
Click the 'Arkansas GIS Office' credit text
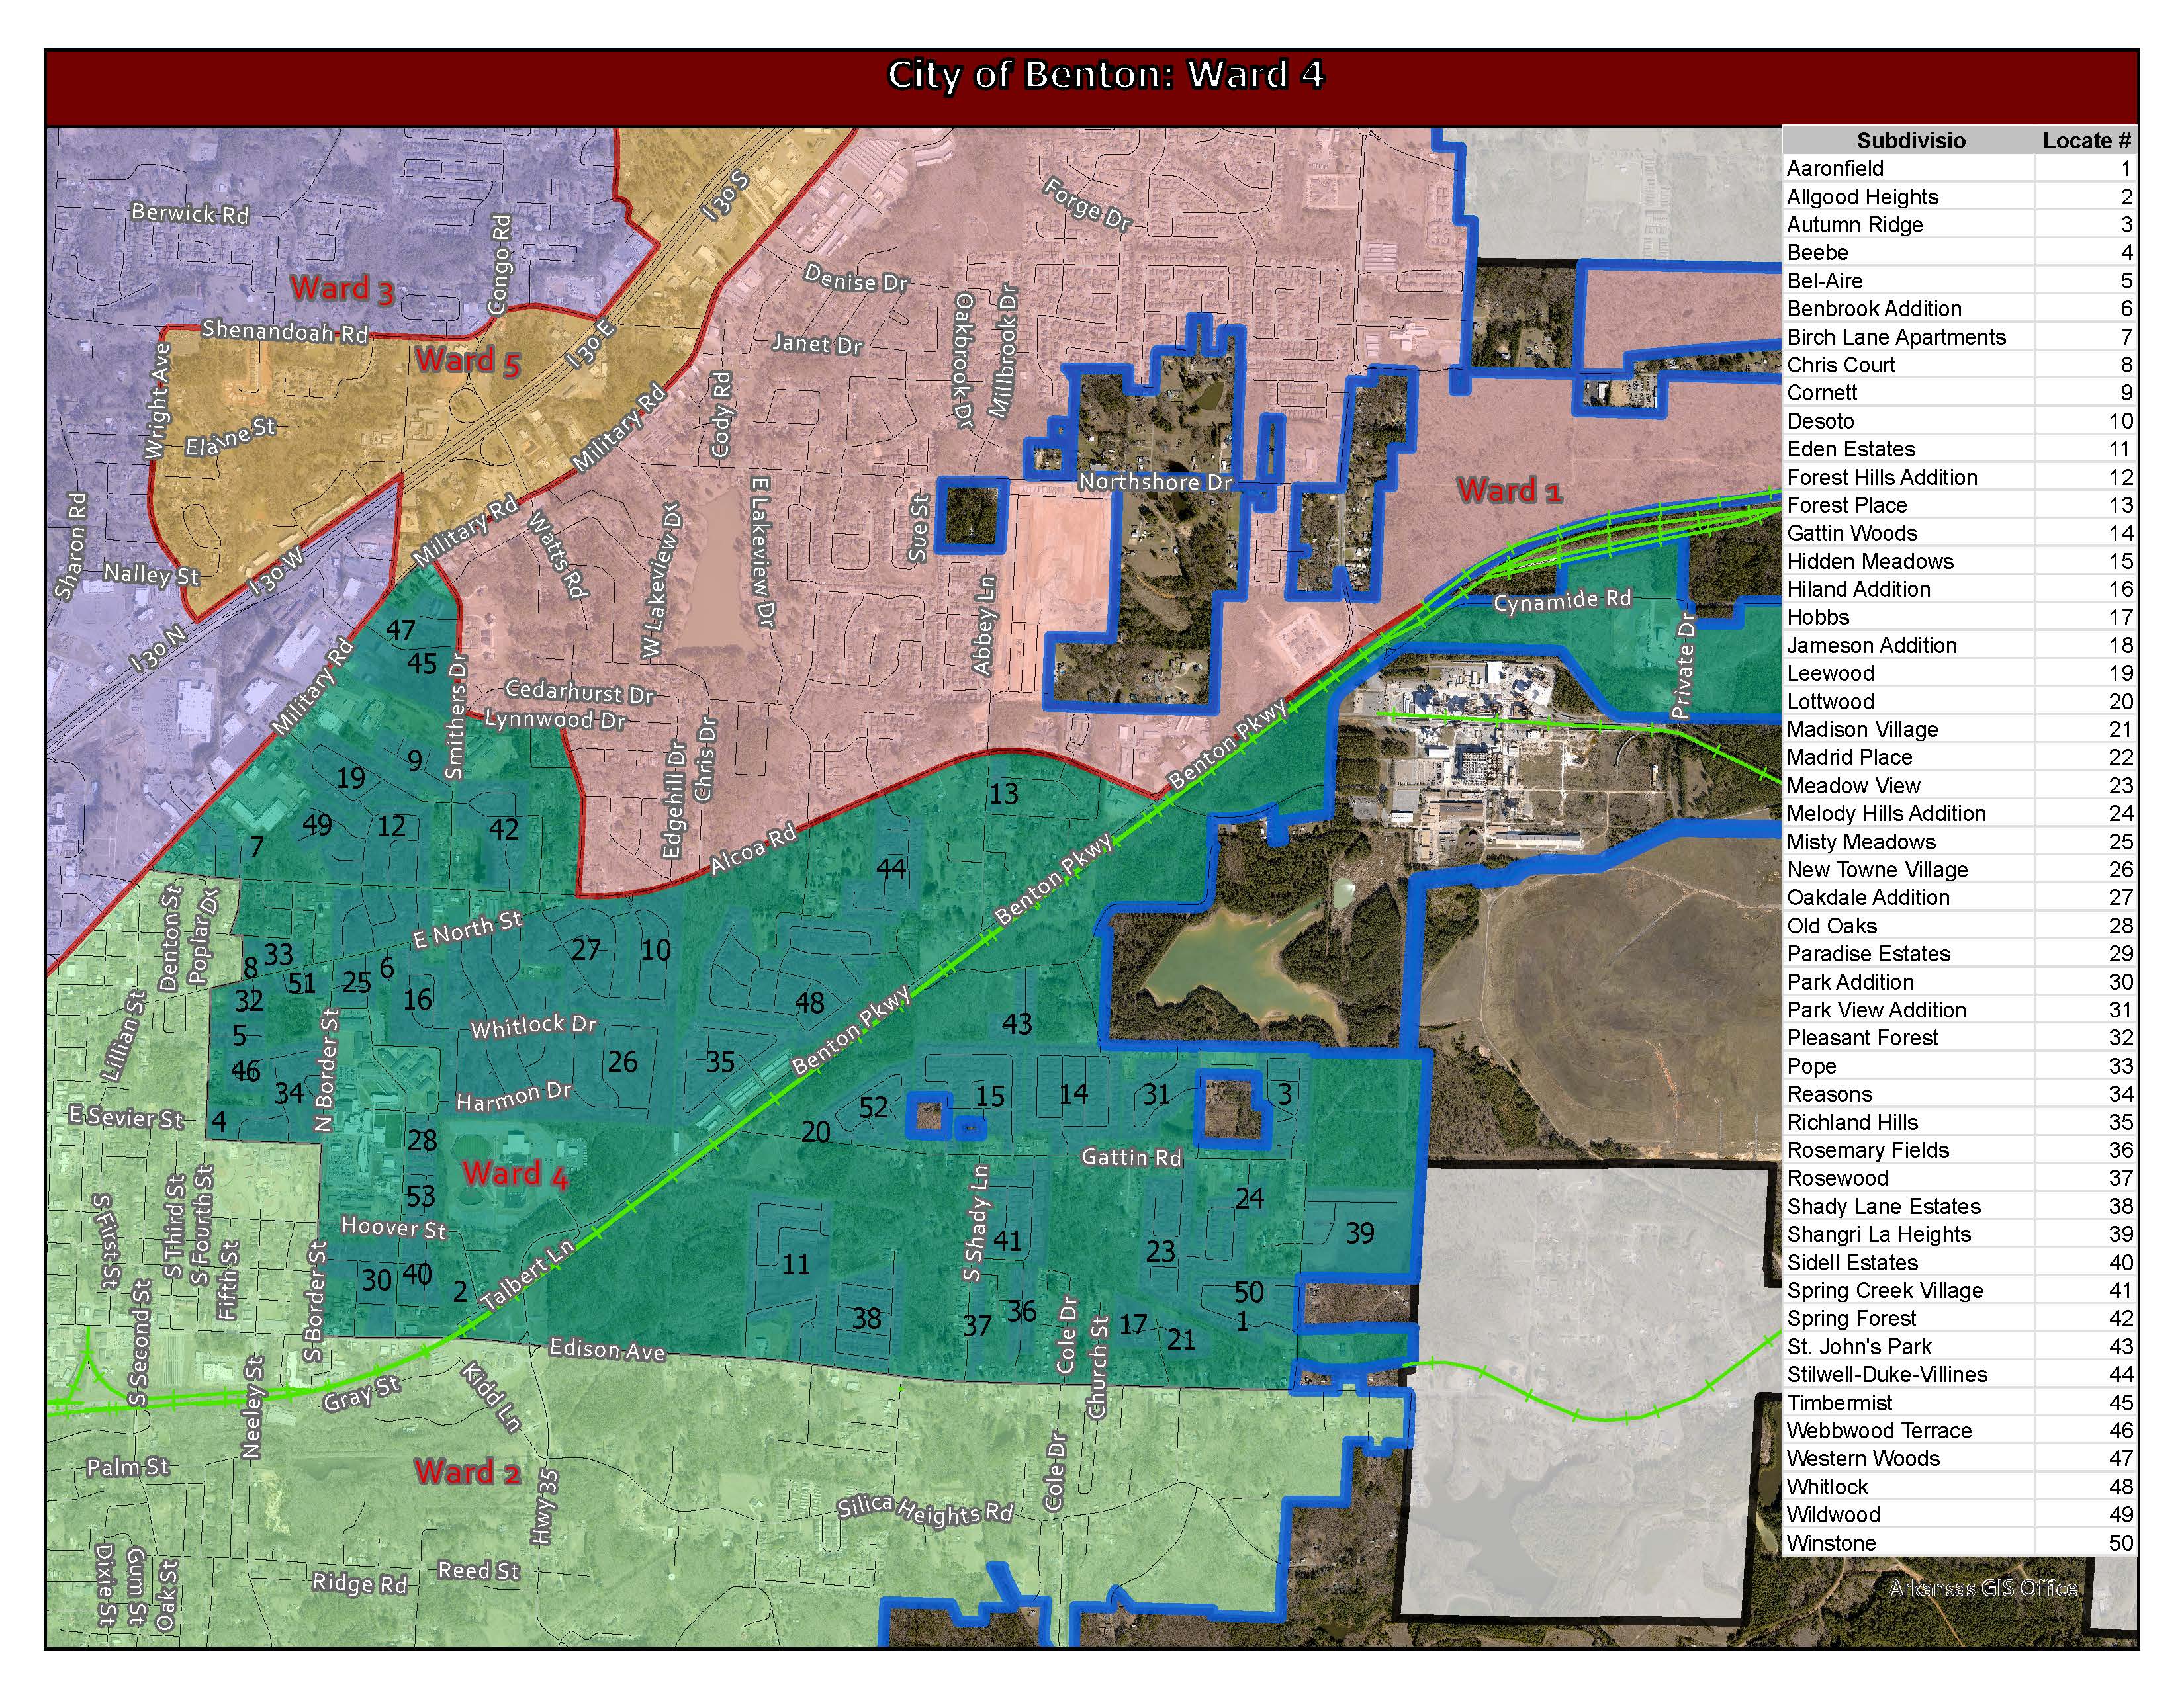(1983, 1588)
